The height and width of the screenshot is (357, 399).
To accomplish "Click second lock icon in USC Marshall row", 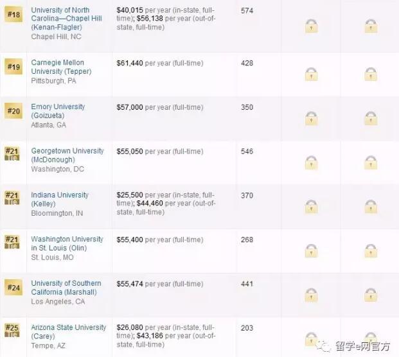I will click(x=371, y=295).
